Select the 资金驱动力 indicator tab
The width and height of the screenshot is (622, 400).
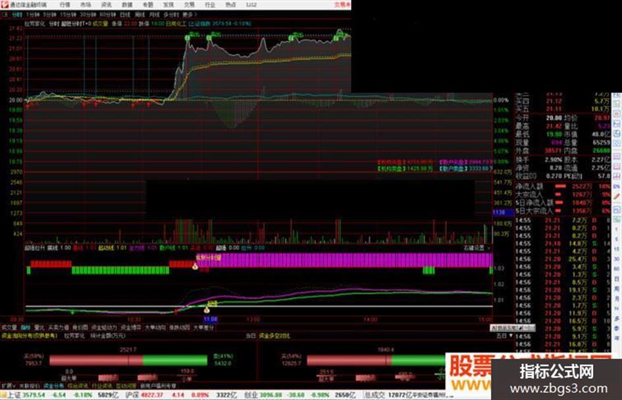(x=105, y=328)
